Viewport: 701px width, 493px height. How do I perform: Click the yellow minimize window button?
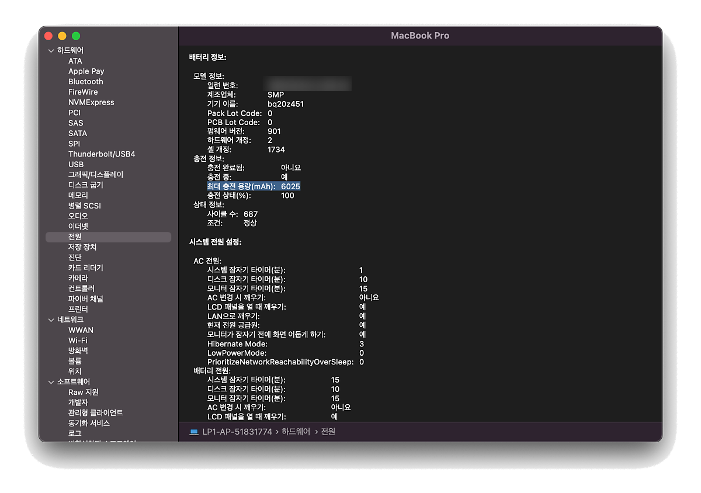click(62, 36)
